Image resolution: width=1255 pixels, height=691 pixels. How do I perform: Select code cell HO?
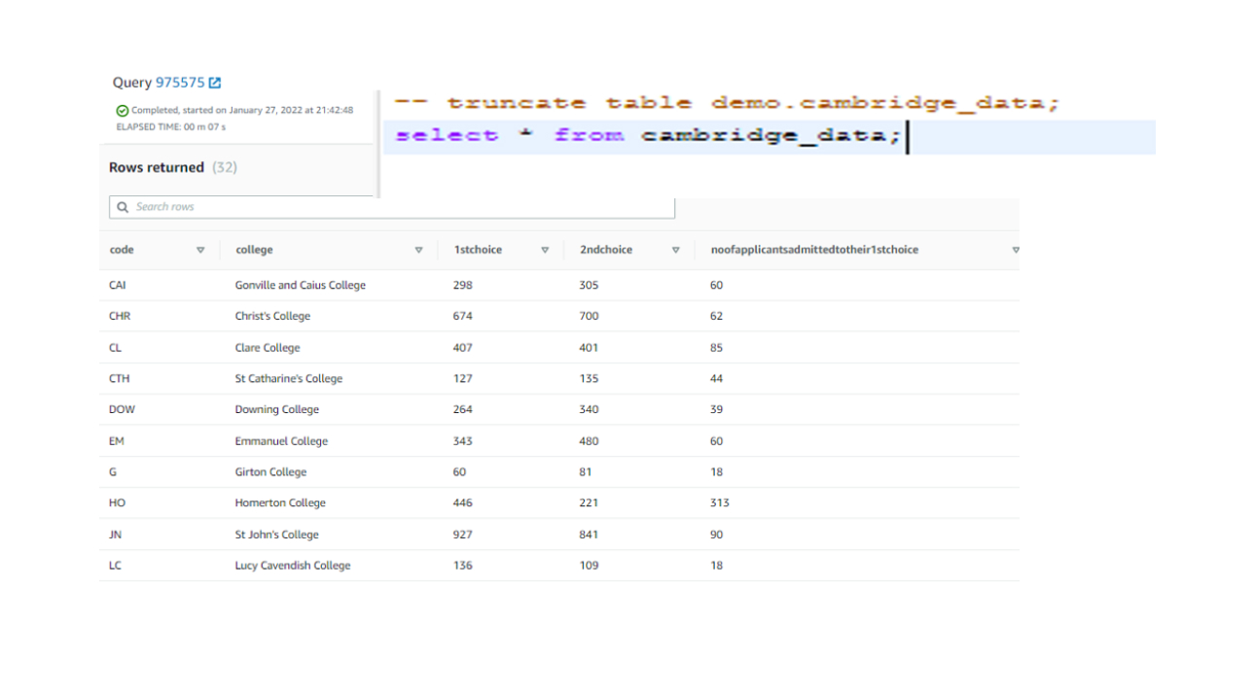coord(118,503)
